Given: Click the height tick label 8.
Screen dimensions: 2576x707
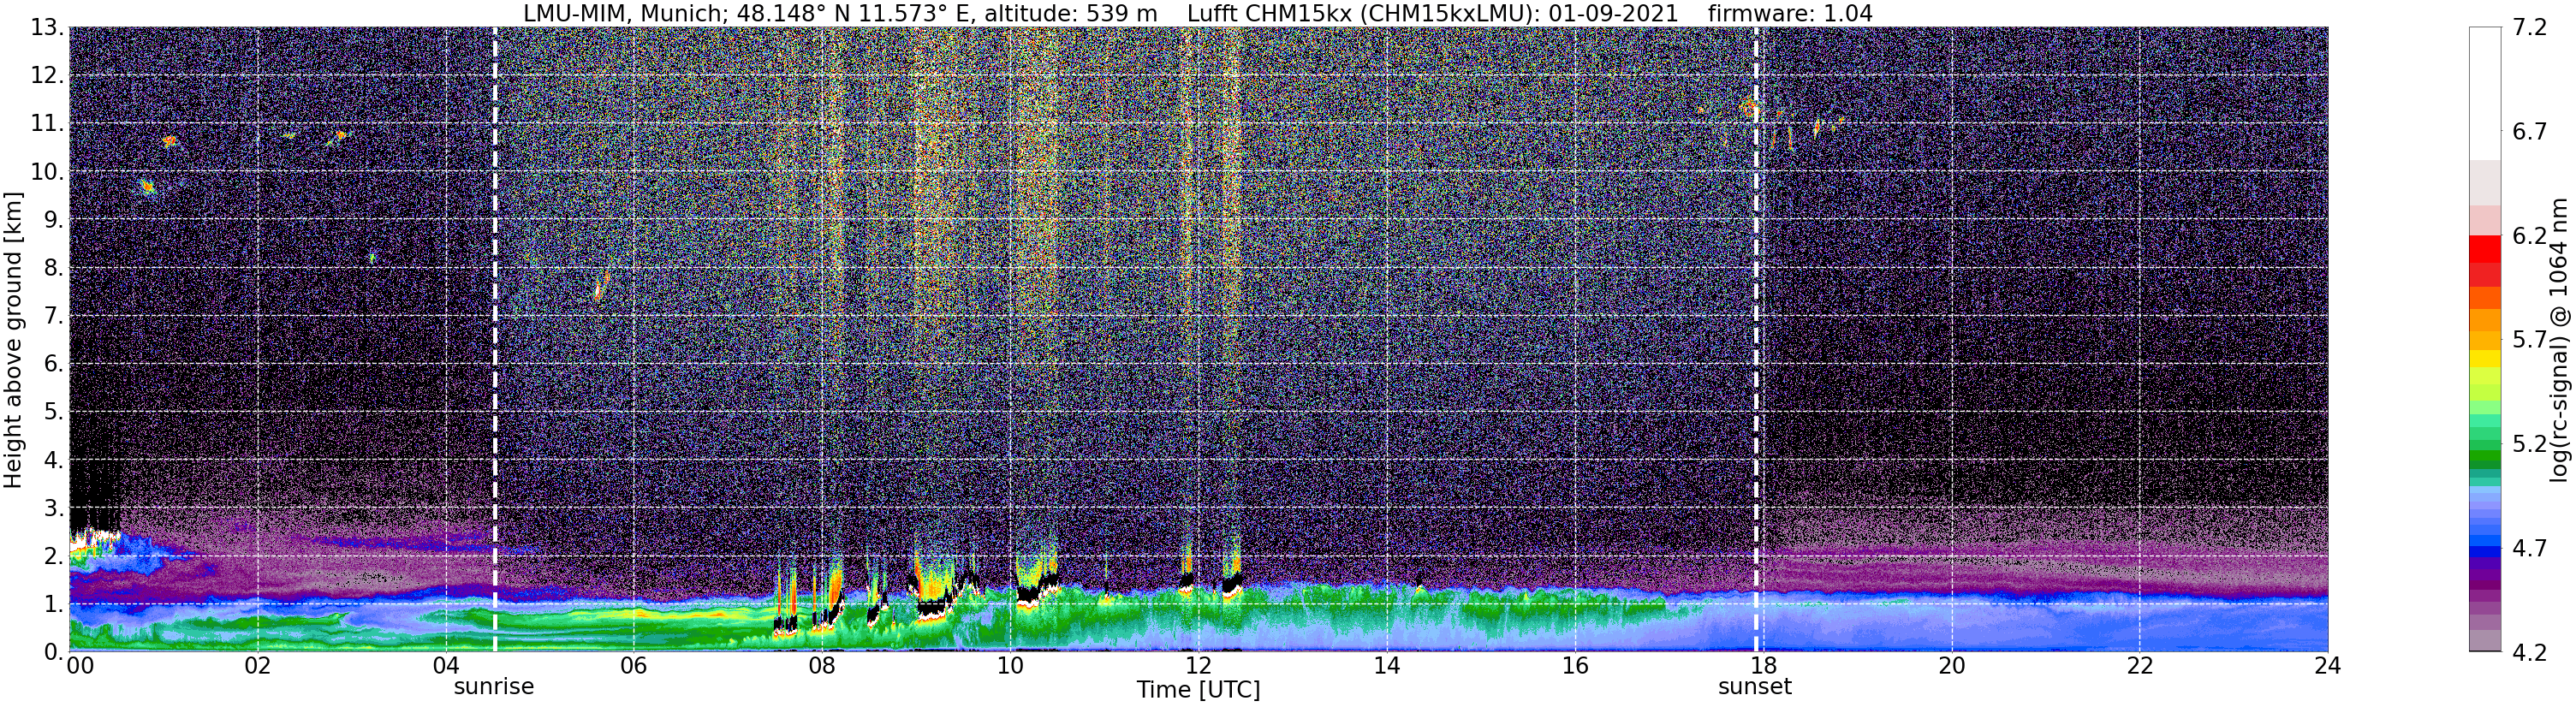Looking at the screenshot, I should tap(55, 268).
